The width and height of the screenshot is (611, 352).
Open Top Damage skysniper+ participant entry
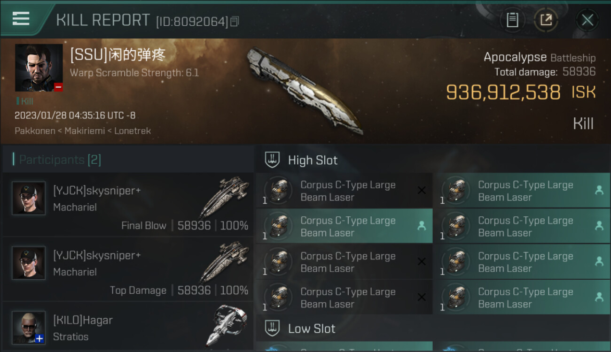[128, 269]
